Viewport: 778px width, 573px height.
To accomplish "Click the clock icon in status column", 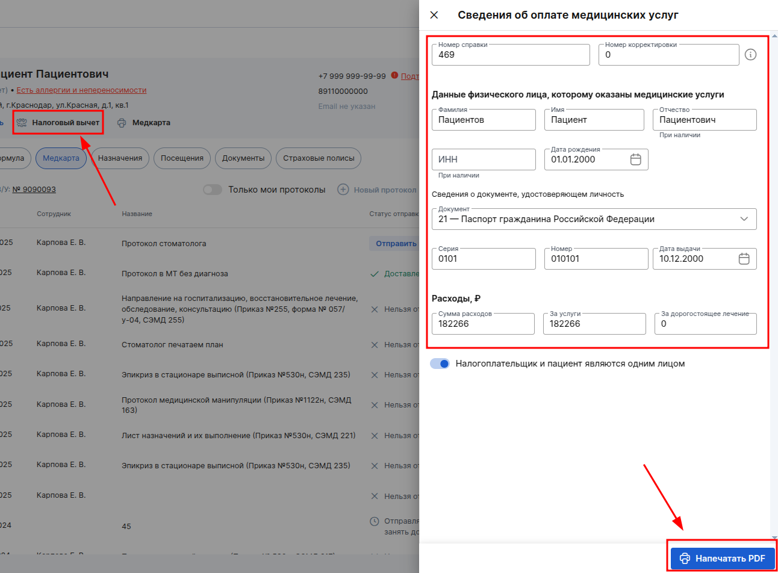I will point(374,521).
